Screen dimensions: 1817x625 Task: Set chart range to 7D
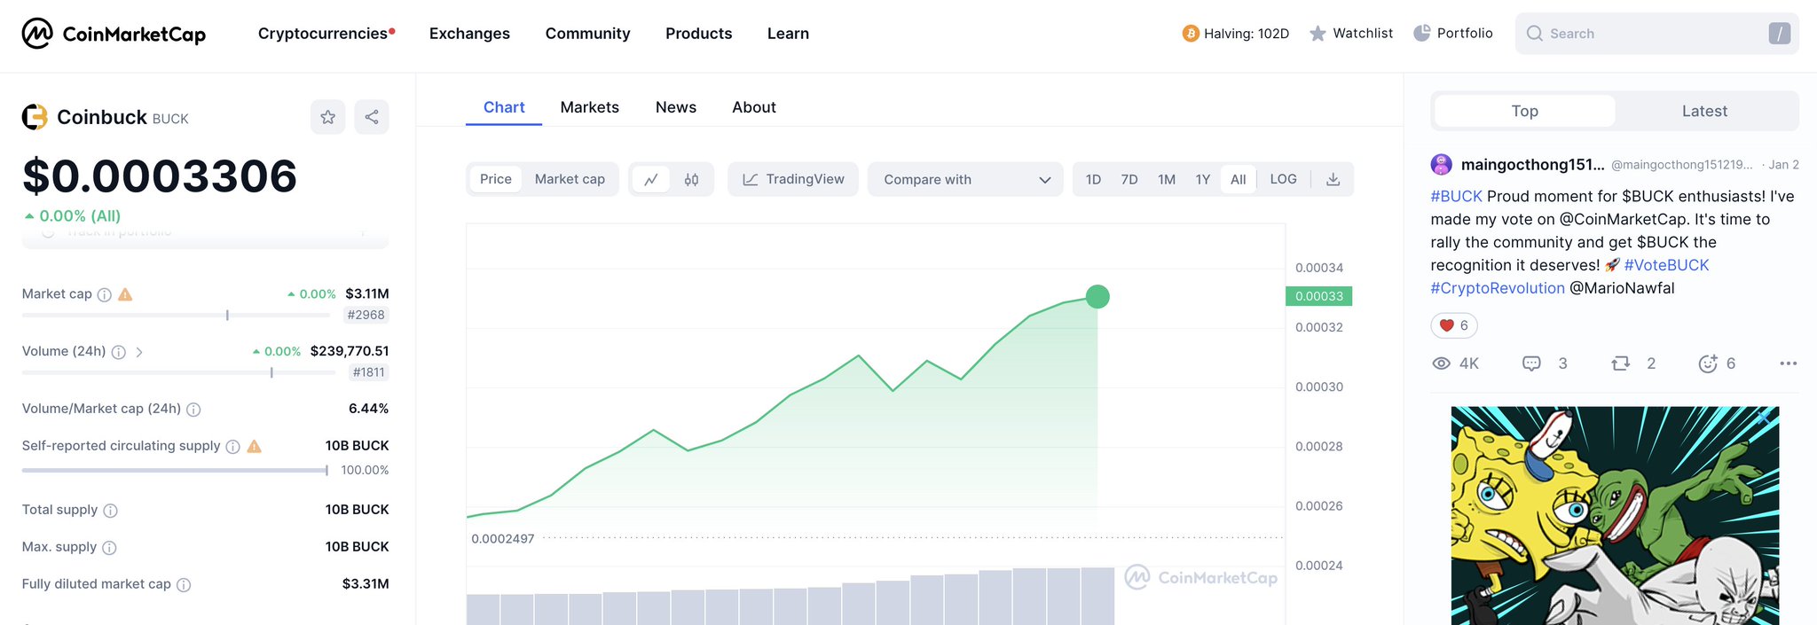click(x=1129, y=179)
